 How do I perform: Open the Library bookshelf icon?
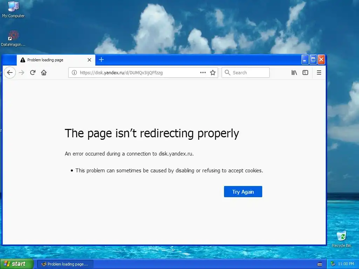pos(294,73)
